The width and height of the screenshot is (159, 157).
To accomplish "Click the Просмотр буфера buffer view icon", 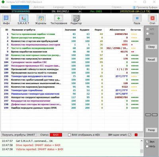I will 134,7.
